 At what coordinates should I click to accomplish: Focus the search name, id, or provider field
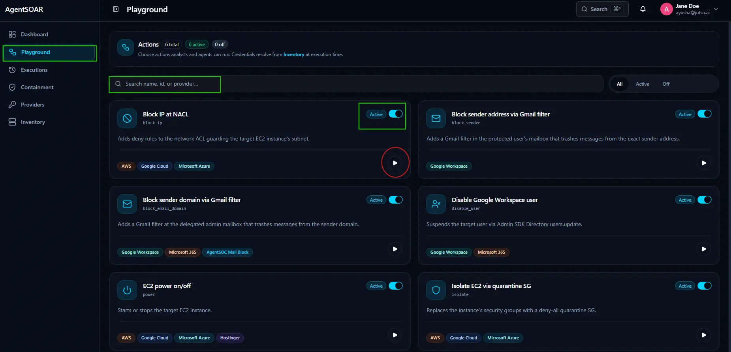tap(356, 84)
